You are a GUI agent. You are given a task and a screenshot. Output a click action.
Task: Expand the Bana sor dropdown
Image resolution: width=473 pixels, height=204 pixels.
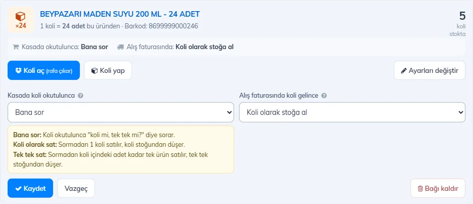pyautogui.click(x=121, y=112)
